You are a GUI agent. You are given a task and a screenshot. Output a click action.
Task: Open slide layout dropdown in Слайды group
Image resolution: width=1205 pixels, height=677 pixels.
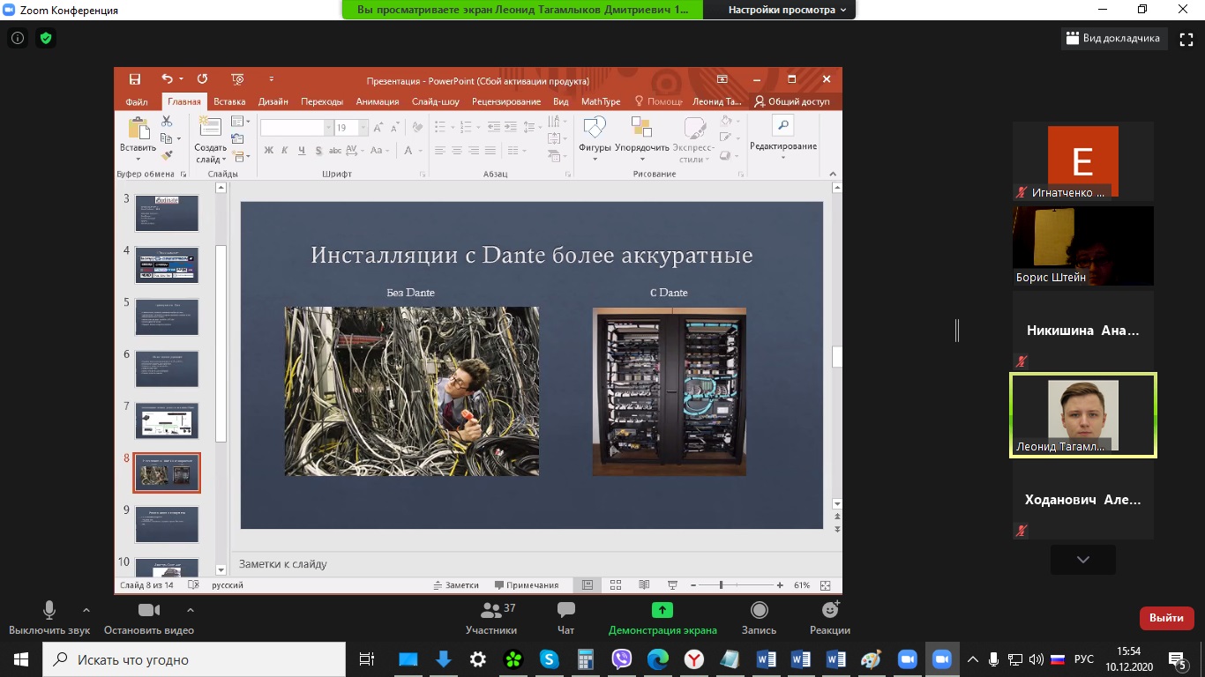(x=240, y=122)
